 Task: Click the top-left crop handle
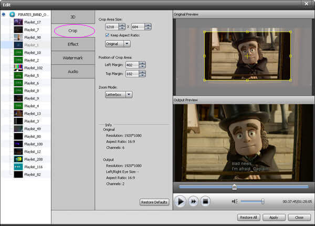(x=205, y=32)
